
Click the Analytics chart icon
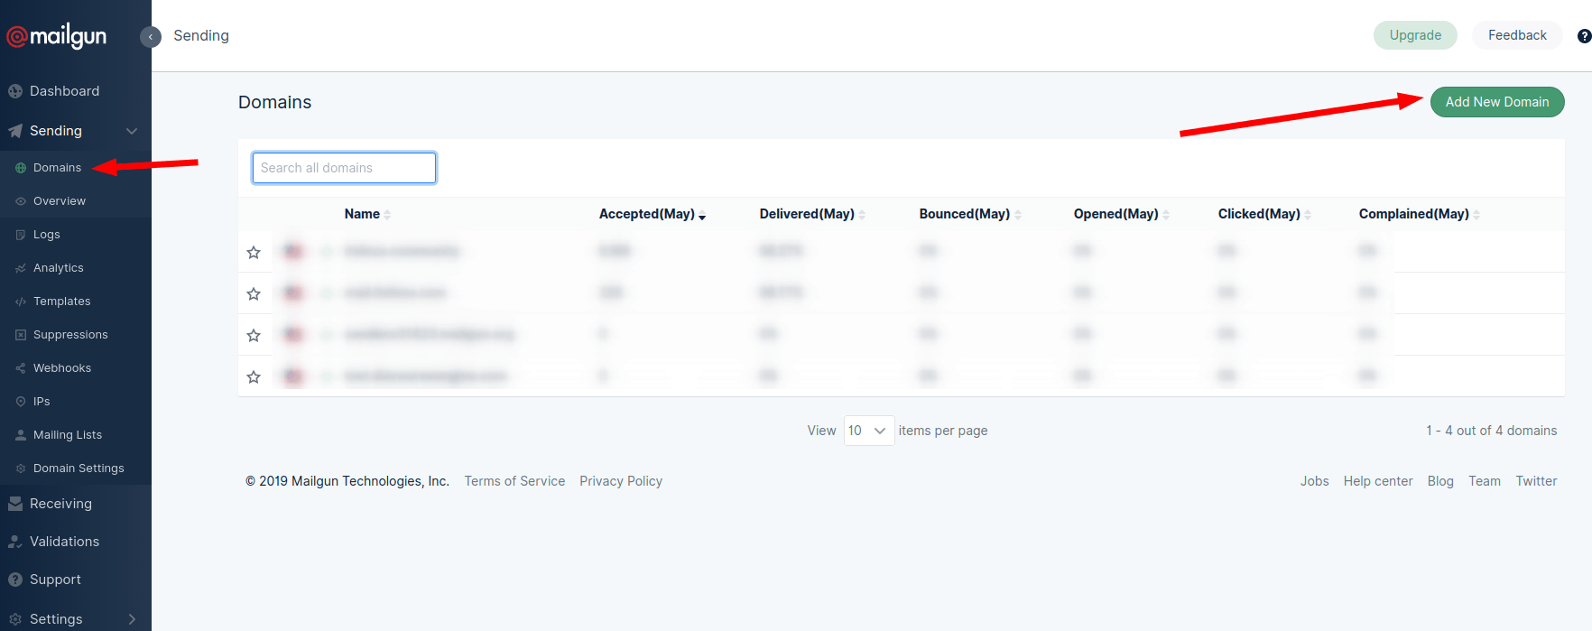[21, 268]
